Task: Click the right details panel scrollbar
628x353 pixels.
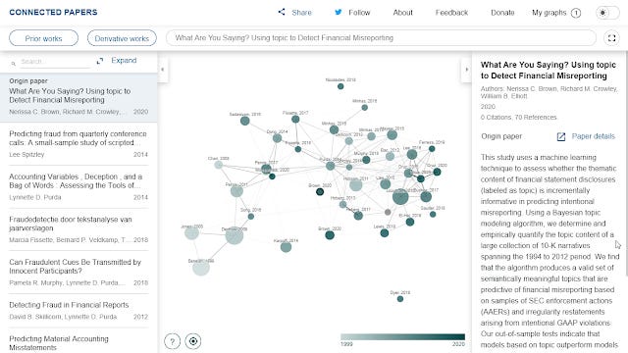Action: tap(626, 164)
